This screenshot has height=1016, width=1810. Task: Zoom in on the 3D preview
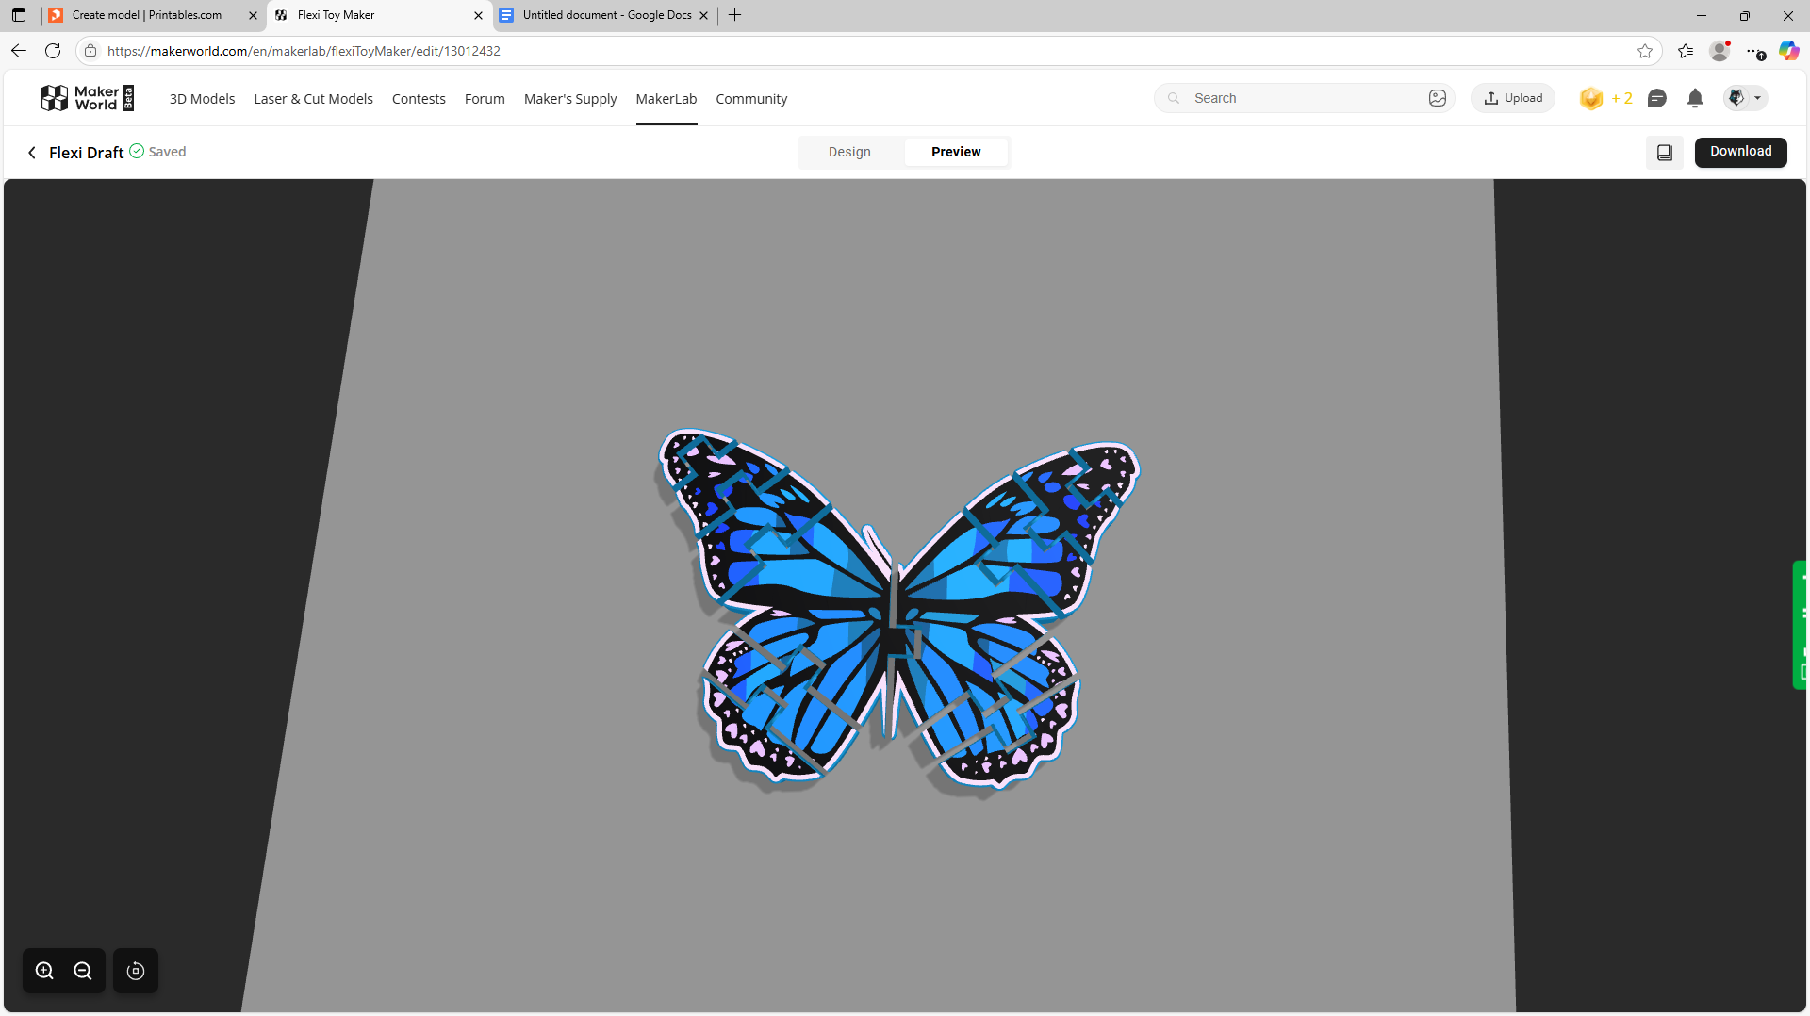point(44,971)
